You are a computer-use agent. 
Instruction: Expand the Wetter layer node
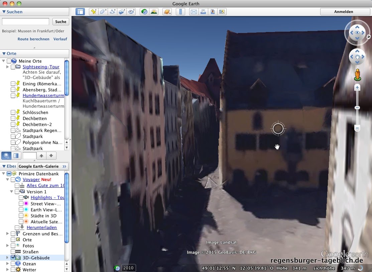(7, 270)
